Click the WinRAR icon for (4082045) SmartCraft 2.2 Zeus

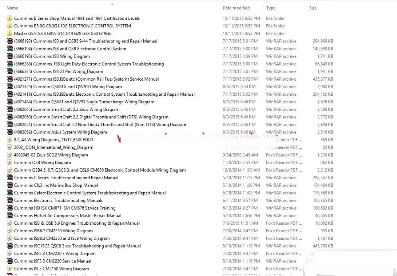coord(10,109)
